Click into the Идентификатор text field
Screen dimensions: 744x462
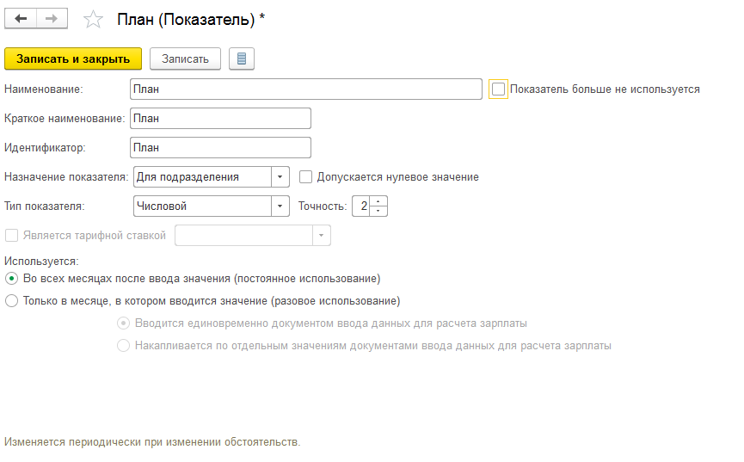coord(221,148)
